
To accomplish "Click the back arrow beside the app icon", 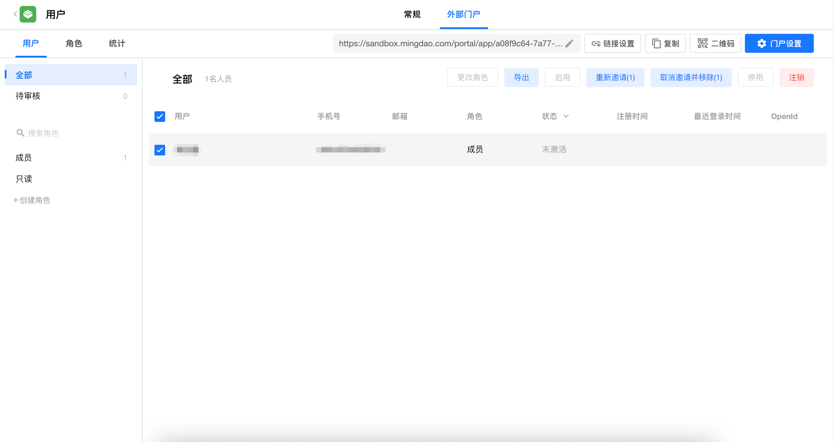I will point(15,14).
